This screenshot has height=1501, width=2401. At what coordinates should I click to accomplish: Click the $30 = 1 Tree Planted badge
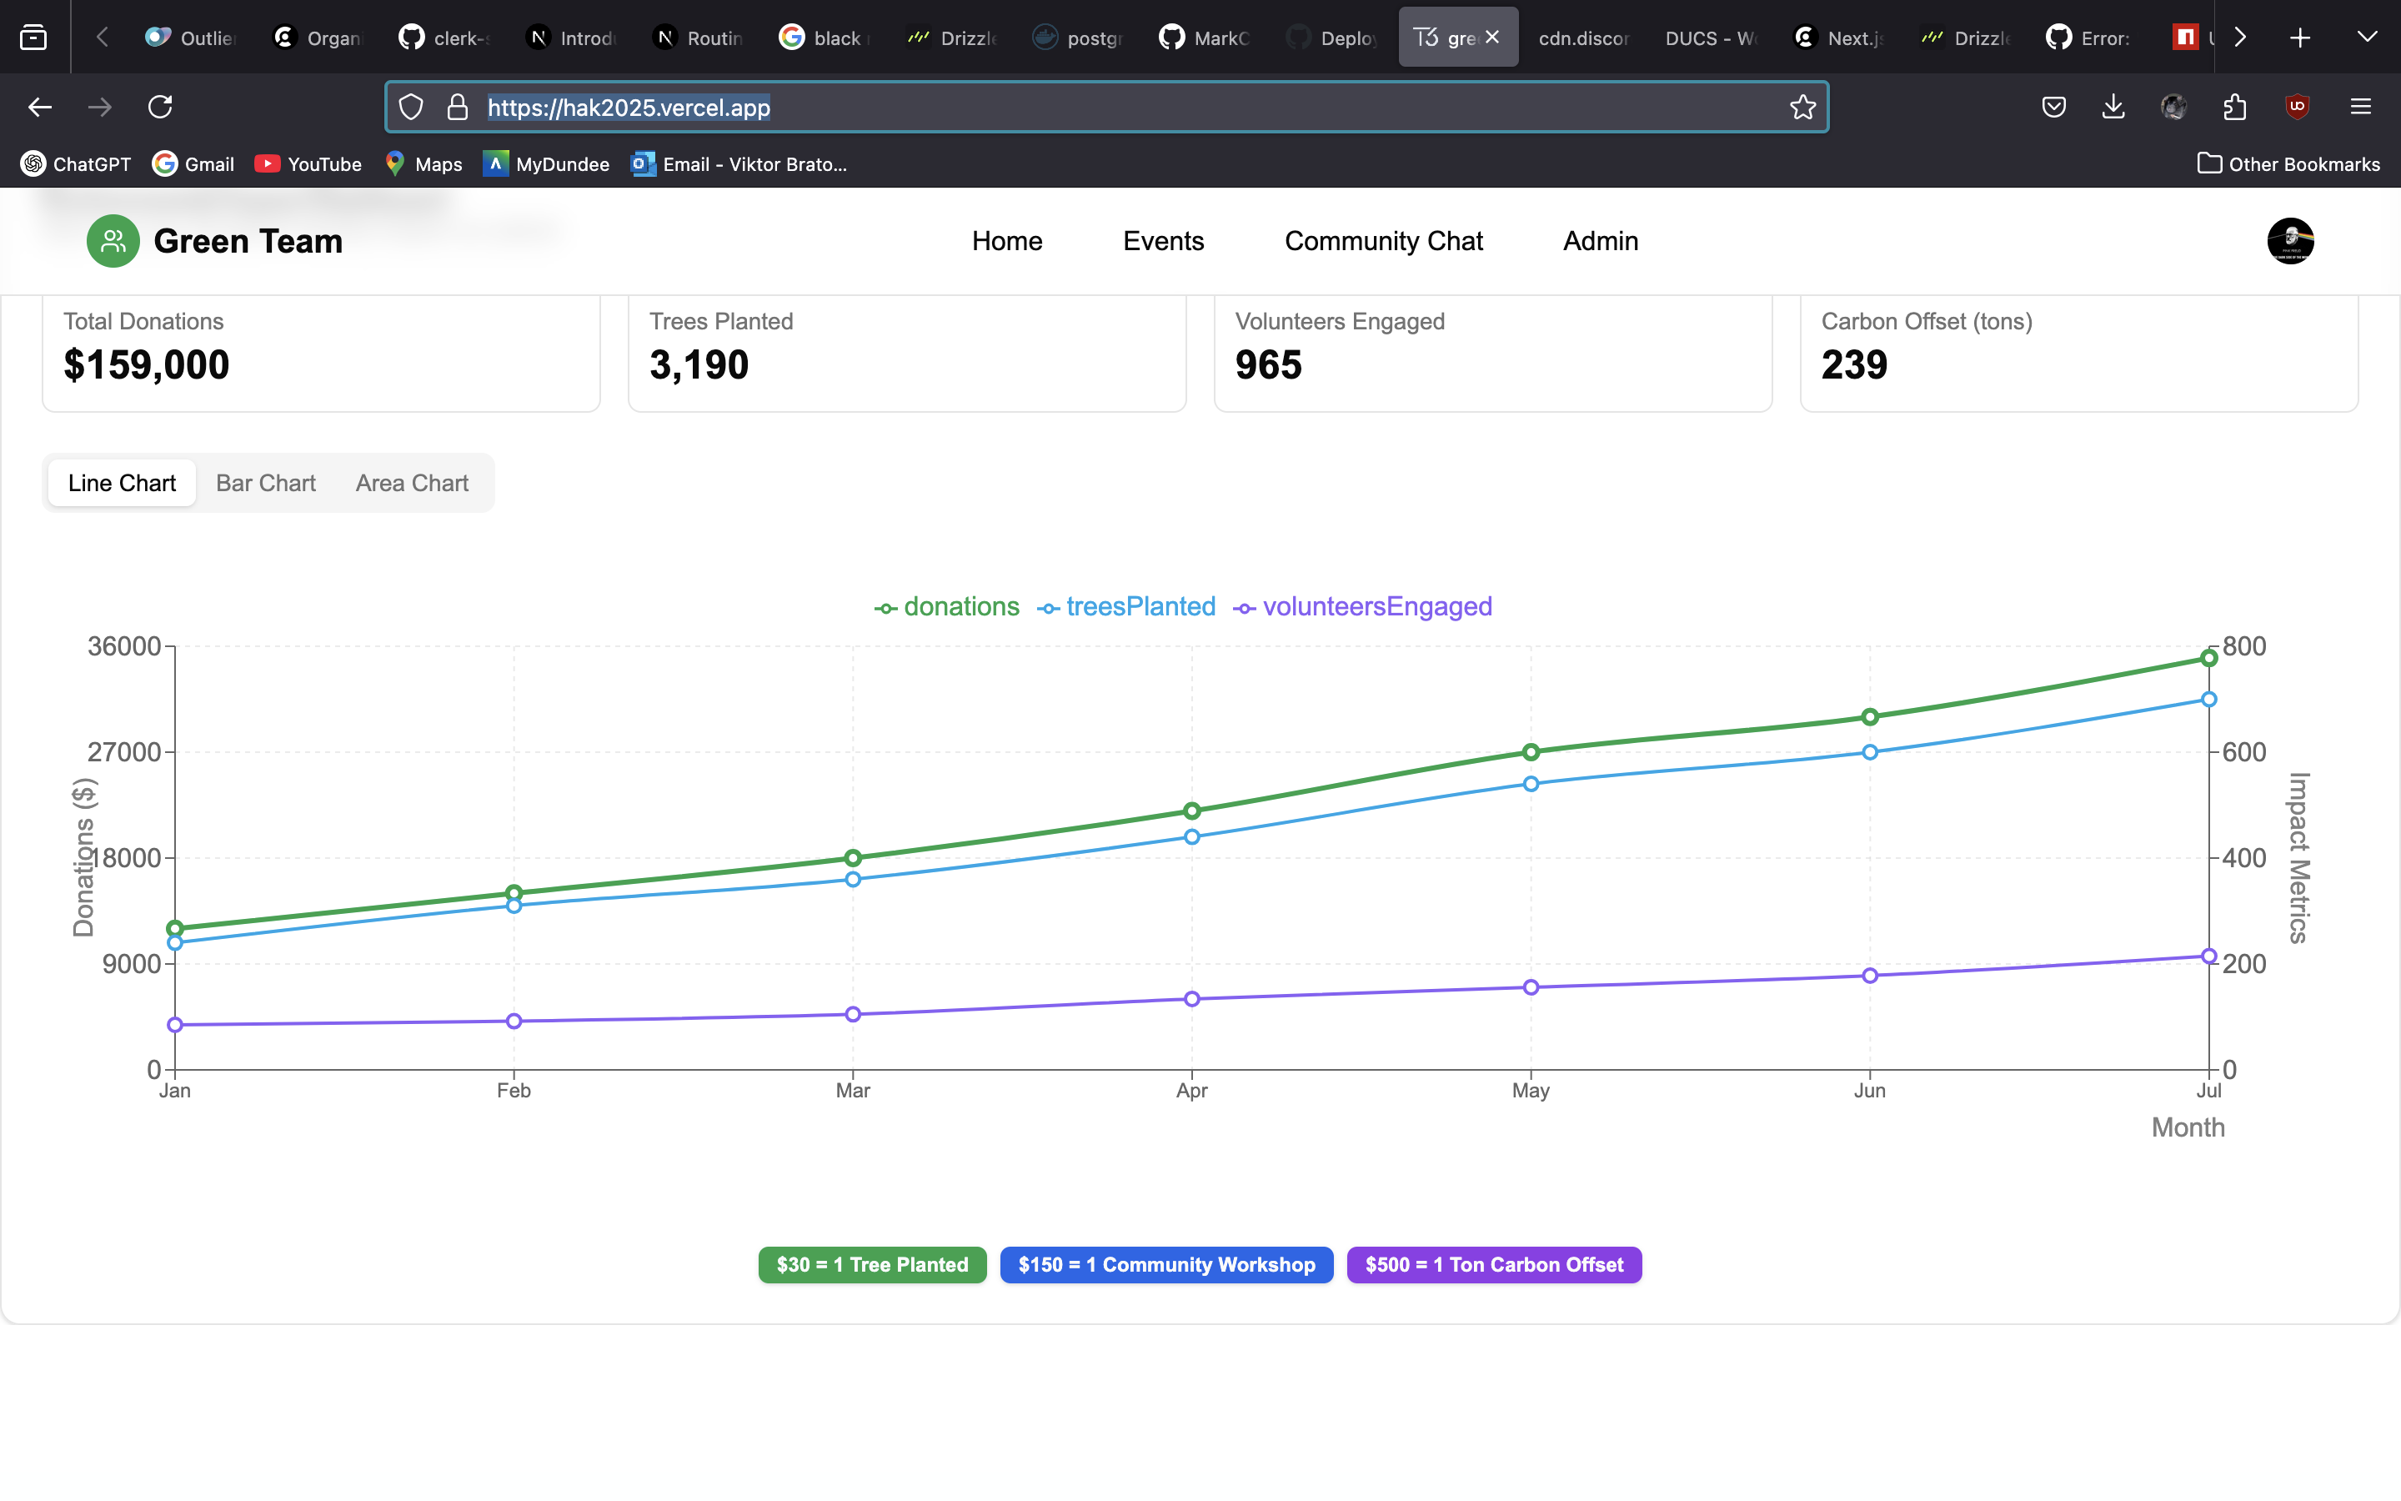(872, 1265)
